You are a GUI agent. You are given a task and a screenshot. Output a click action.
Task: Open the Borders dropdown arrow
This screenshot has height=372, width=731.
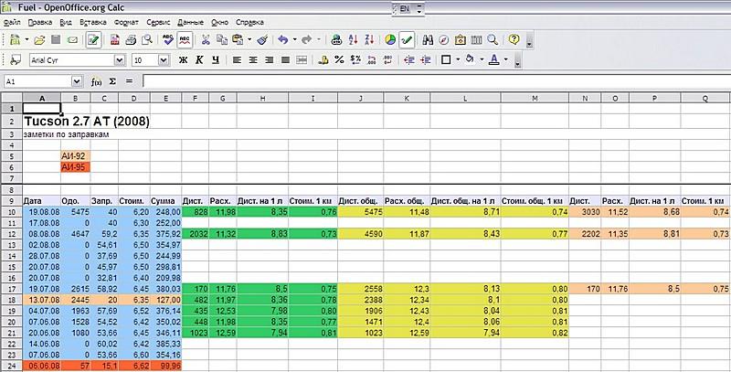(458, 60)
